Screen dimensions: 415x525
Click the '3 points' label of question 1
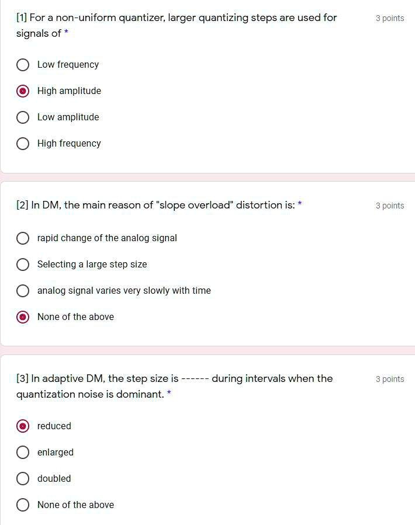pyautogui.click(x=390, y=18)
